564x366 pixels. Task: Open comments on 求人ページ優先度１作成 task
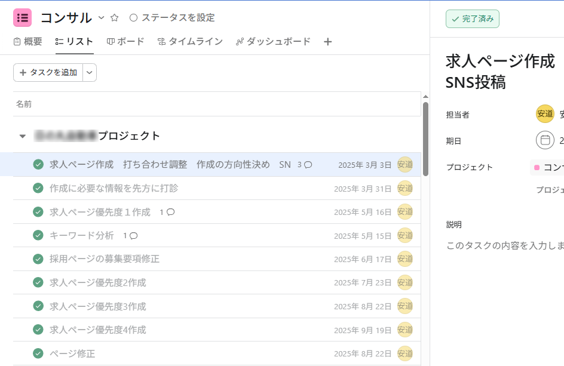pos(167,212)
